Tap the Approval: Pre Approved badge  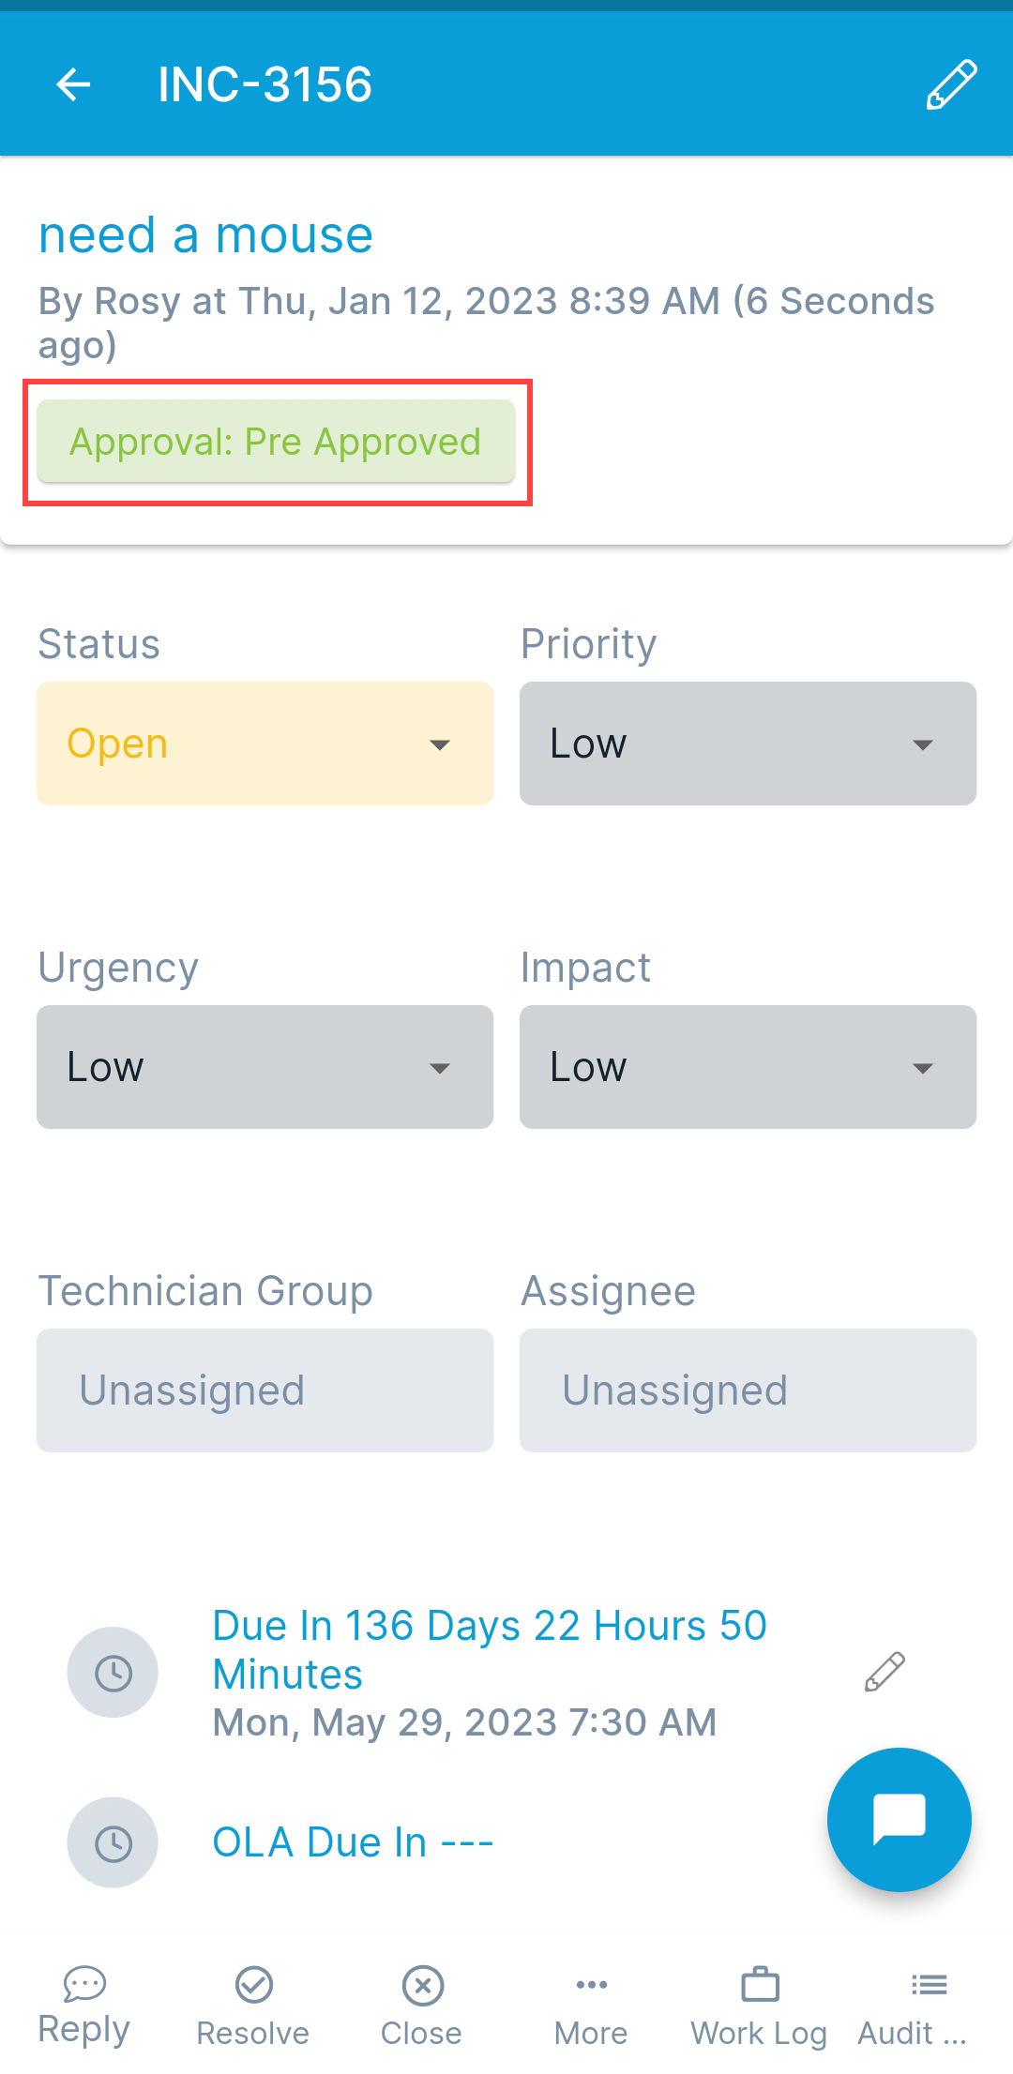click(x=276, y=442)
